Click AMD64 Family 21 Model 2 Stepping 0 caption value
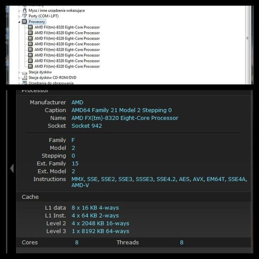 click(122, 110)
